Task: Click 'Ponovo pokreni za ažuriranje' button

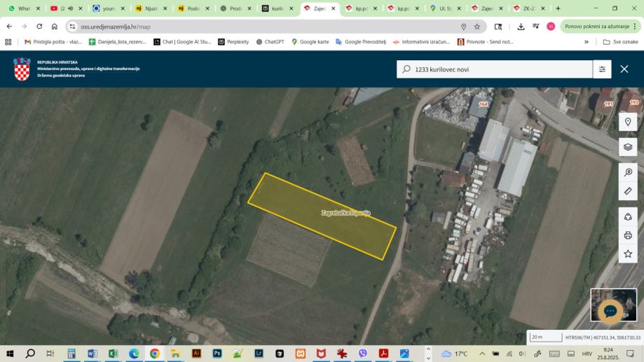Action: [598, 27]
